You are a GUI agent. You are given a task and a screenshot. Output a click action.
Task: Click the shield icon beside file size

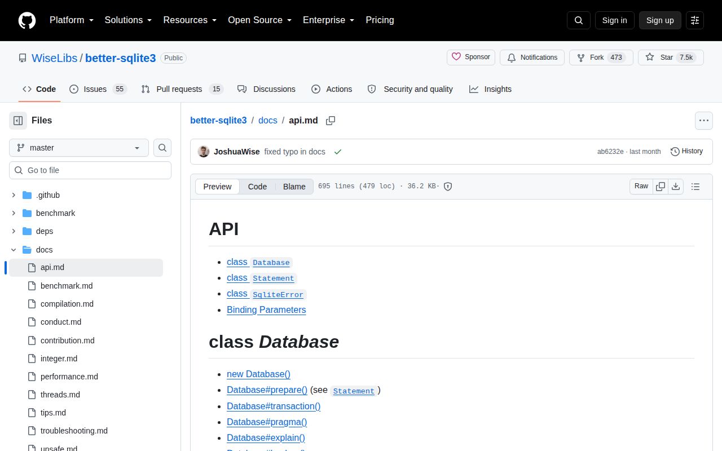point(448,187)
